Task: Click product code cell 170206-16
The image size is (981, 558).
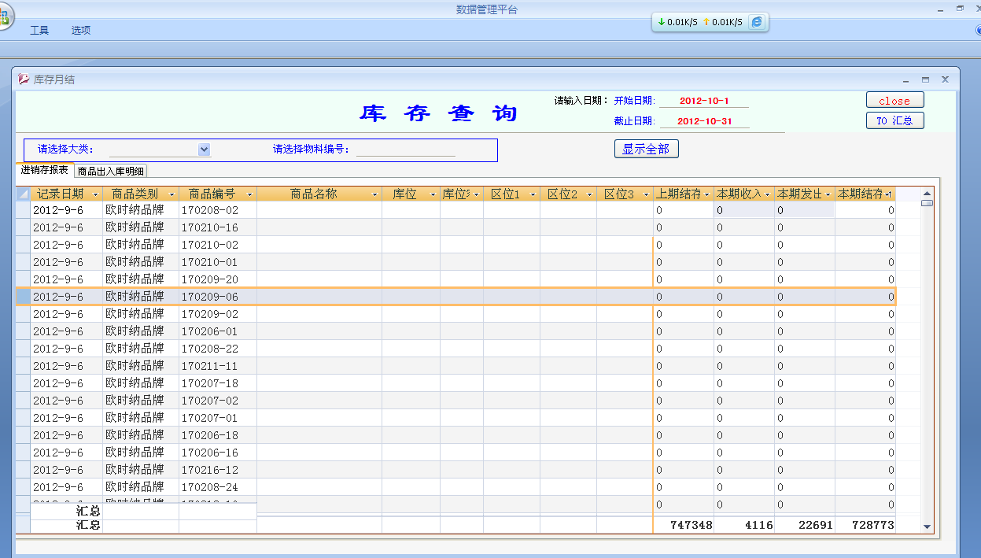Action: pos(218,453)
